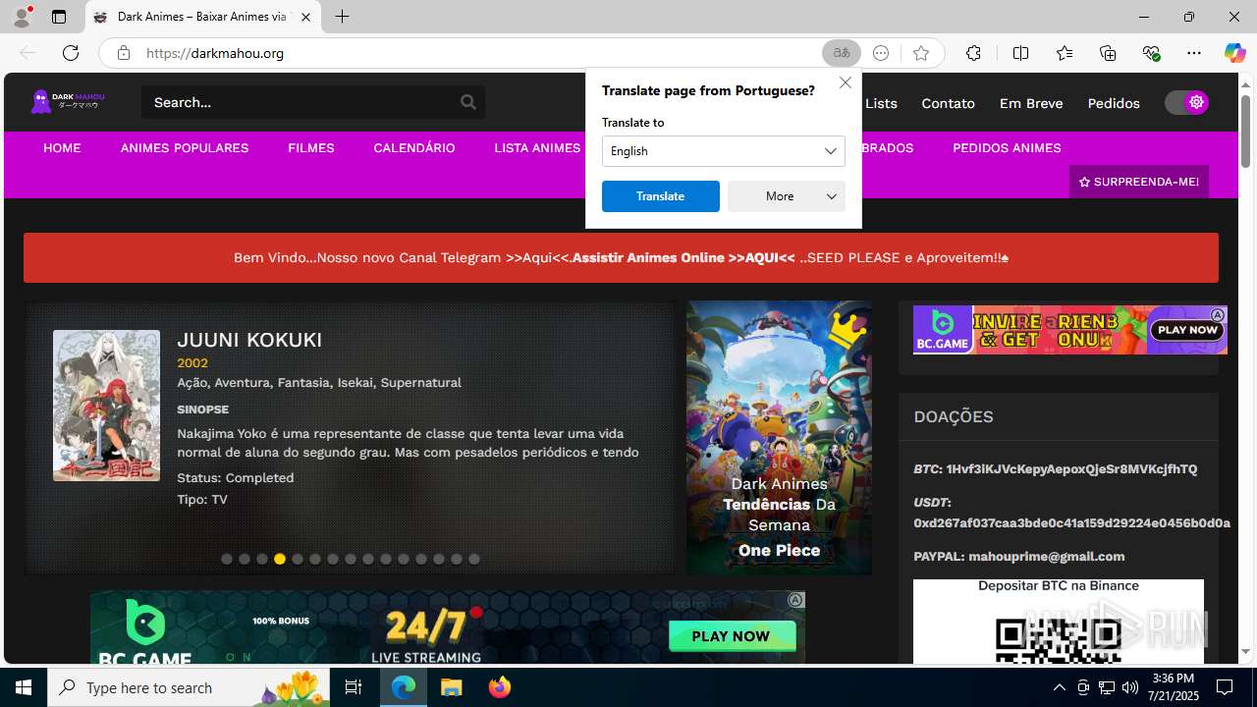Show hidden system tray icons
This screenshot has width=1257, height=707.
(1059, 687)
